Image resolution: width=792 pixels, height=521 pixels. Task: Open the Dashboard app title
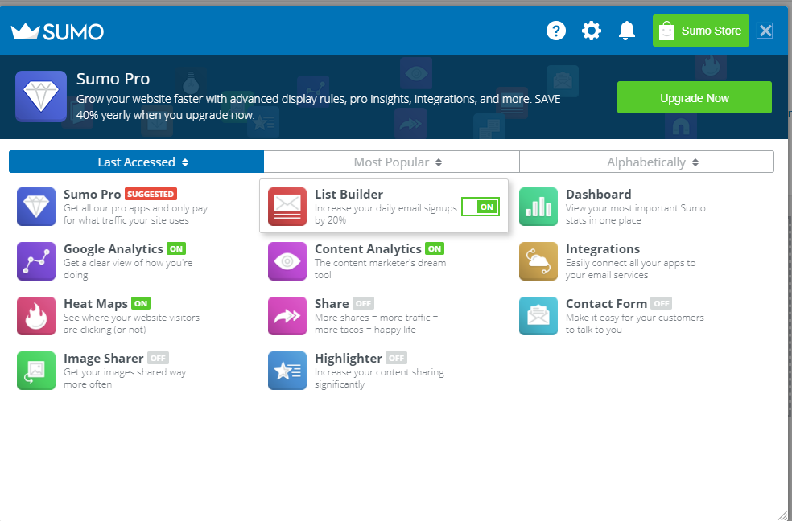599,195
